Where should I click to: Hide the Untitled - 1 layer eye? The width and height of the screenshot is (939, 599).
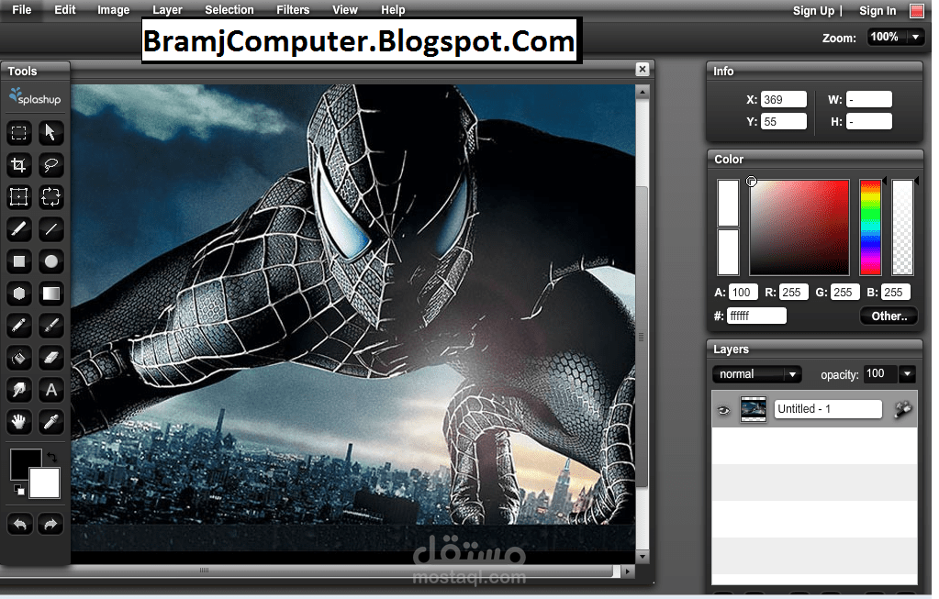[x=724, y=411]
